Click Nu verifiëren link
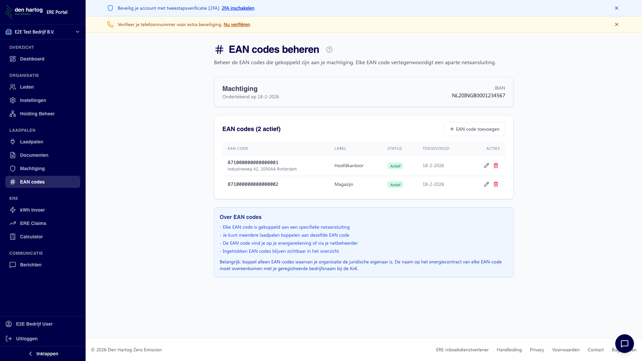This screenshot has height=361, width=642. (x=237, y=24)
